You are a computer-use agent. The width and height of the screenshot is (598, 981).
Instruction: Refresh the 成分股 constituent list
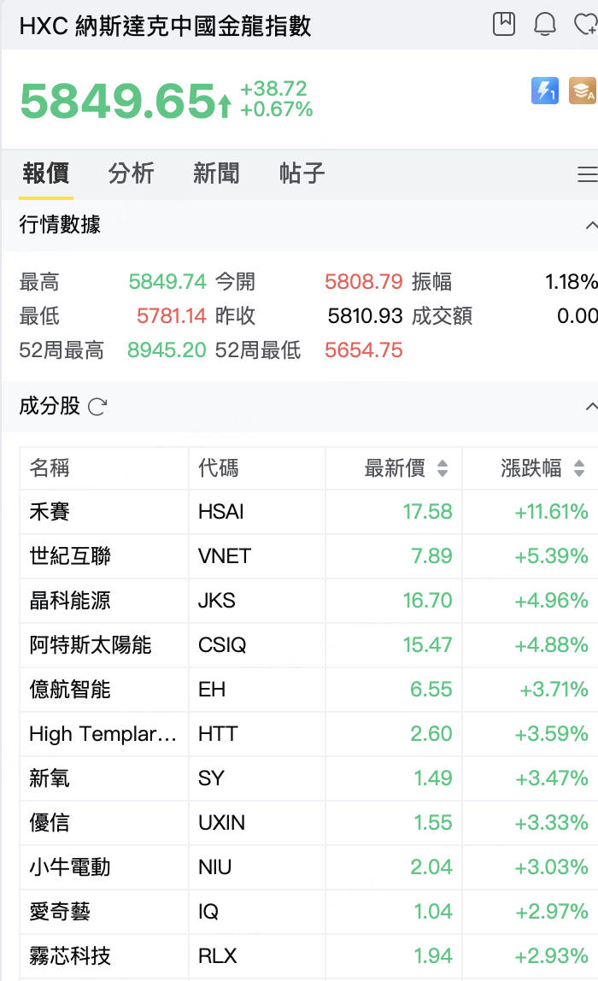tap(97, 407)
